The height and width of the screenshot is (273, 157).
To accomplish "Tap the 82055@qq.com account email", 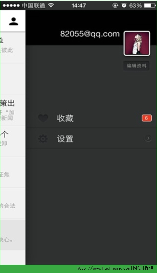I will [x=90, y=34].
